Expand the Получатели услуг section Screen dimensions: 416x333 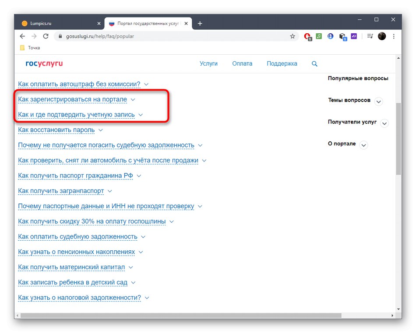pos(384,123)
